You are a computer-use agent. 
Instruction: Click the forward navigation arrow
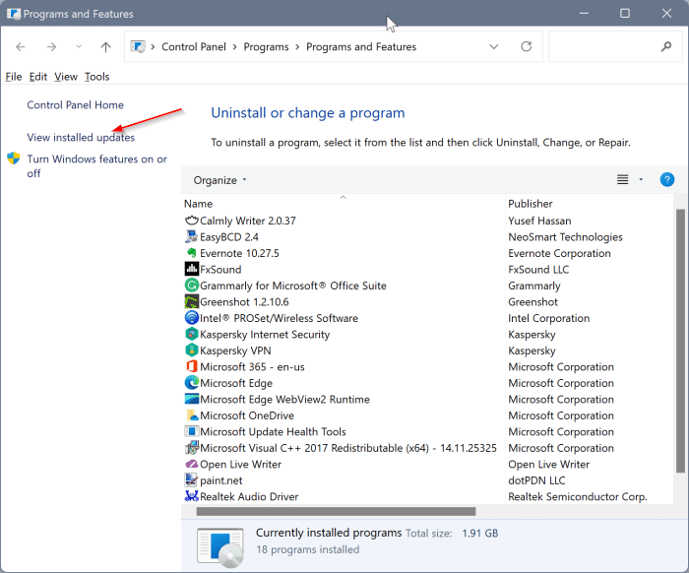pyautogui.click(x=51, y=46)
